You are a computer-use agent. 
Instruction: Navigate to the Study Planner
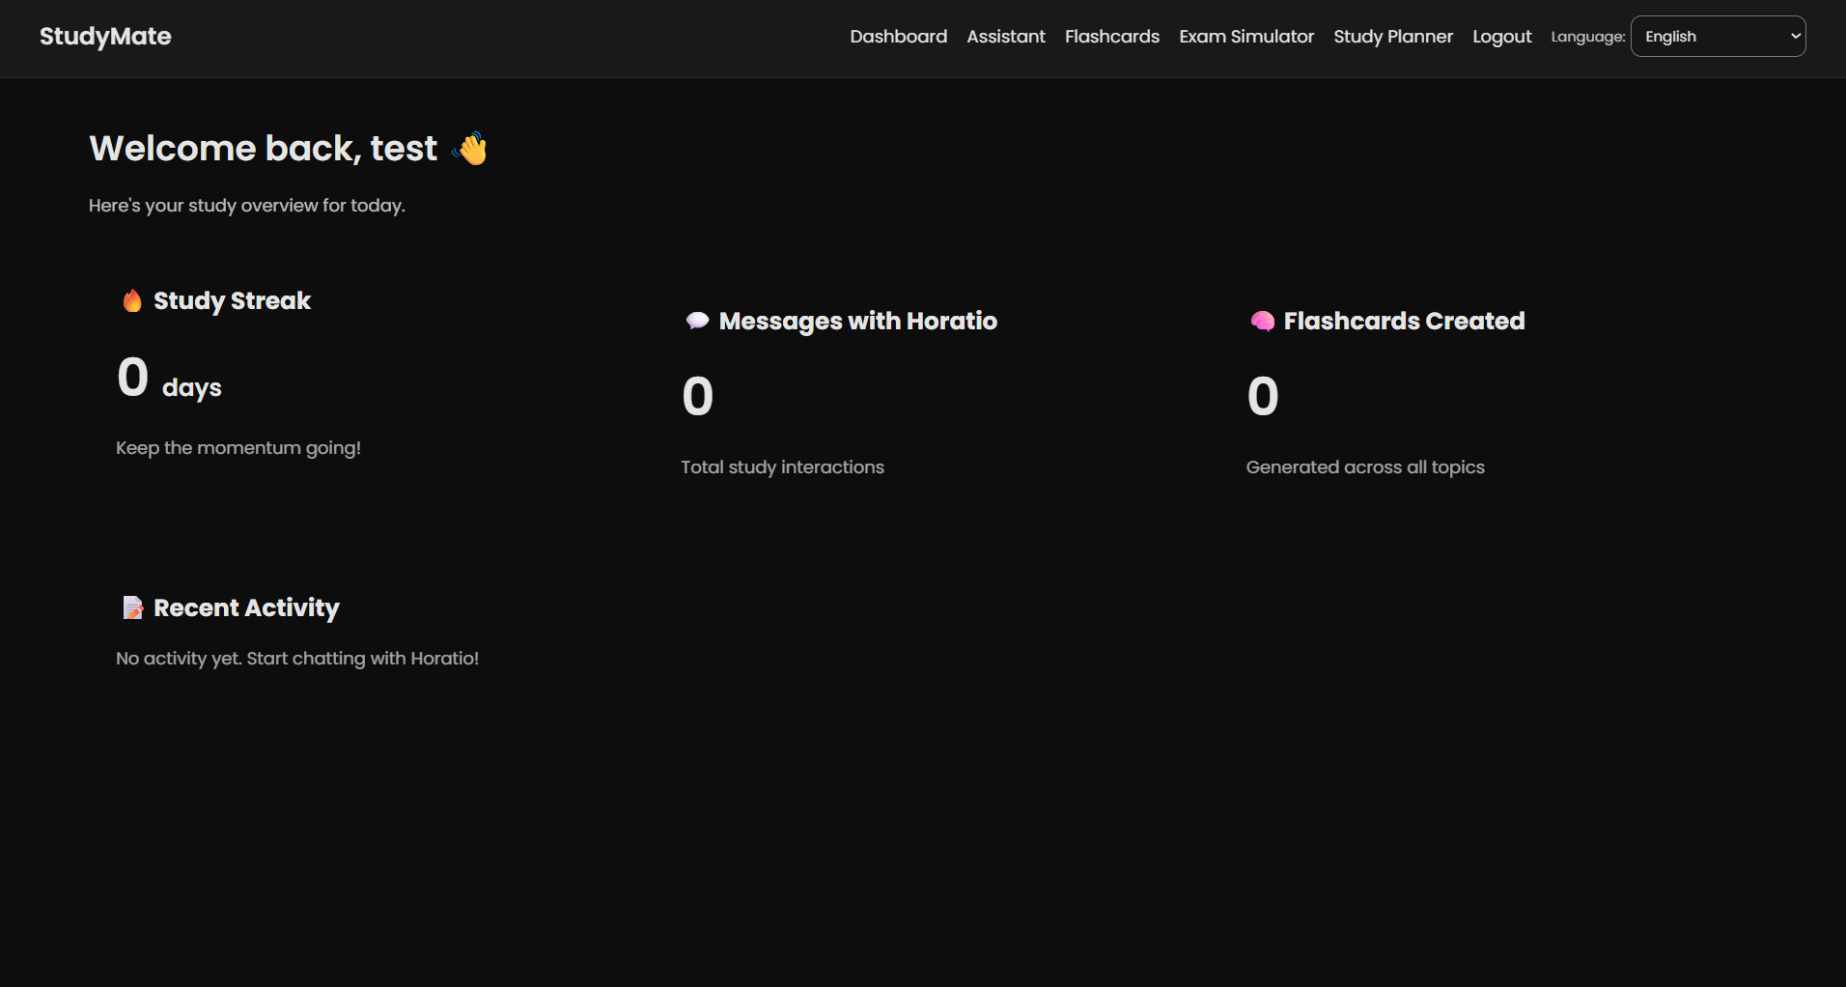(1392, 37)
